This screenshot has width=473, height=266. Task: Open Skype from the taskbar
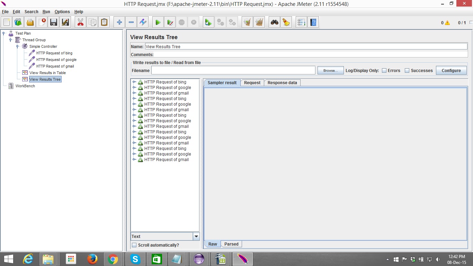tap(135, 259)
